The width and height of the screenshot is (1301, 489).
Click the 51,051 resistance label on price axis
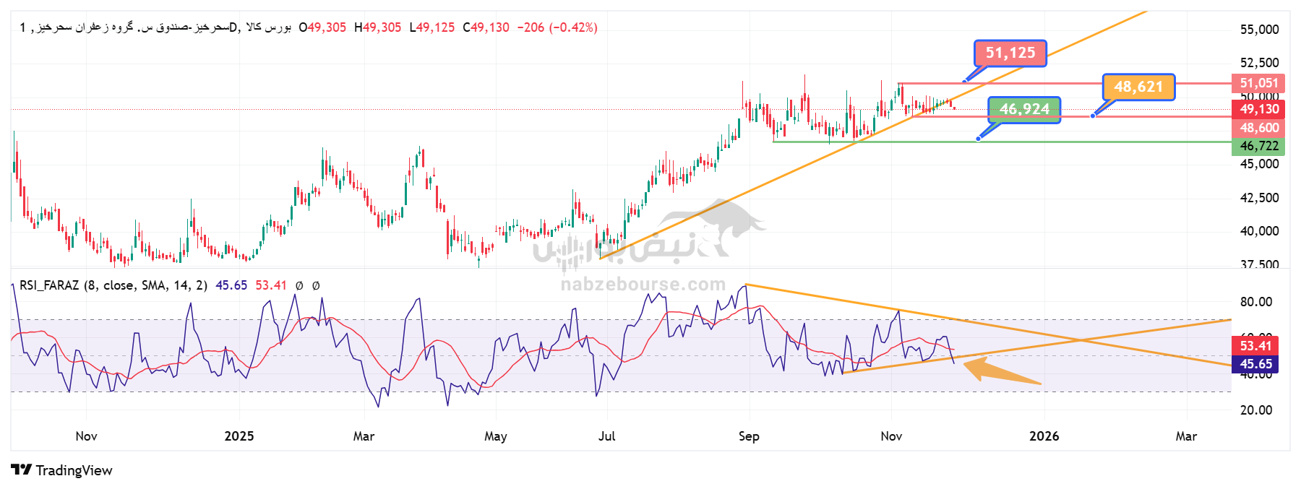pyautogui.click(x=1259, y=83)
